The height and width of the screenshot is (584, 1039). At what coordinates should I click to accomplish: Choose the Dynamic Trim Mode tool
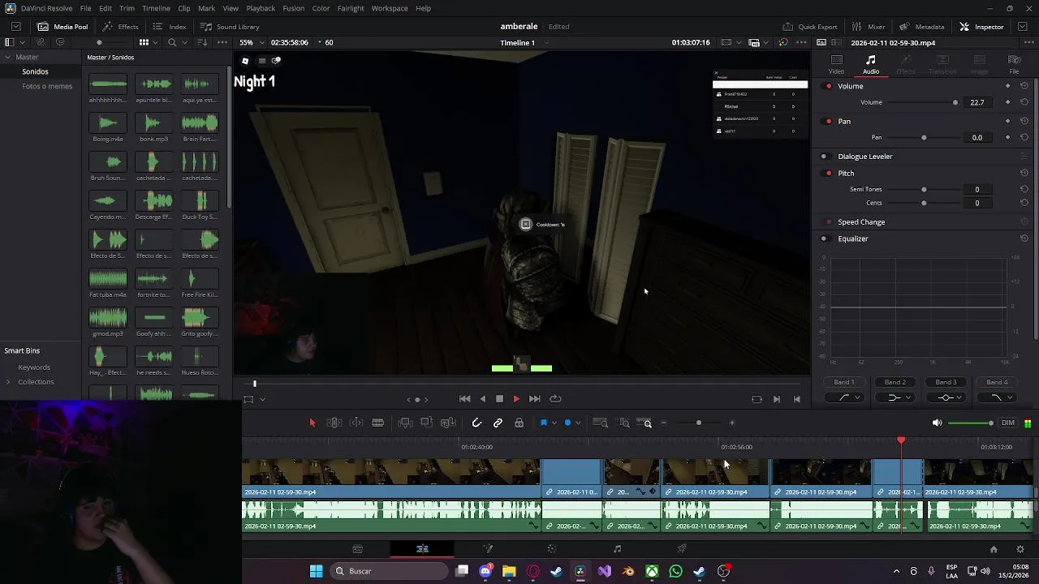(x=356, y=423)
